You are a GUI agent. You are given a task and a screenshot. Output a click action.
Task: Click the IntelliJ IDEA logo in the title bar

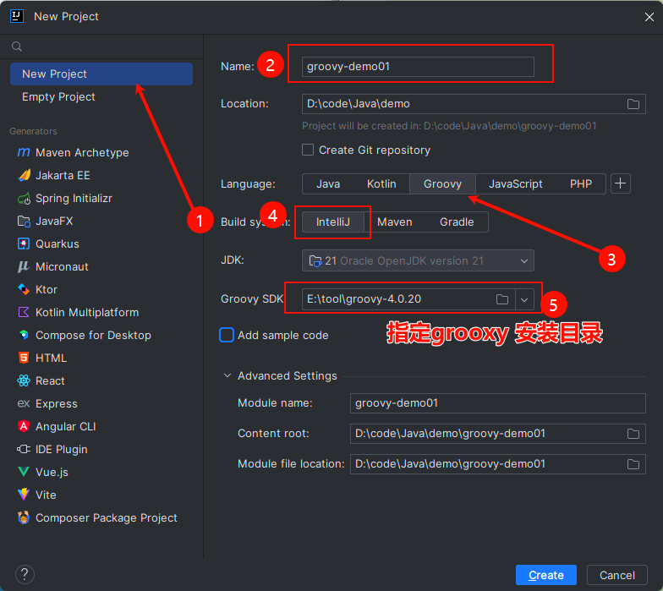coord(17,16)
